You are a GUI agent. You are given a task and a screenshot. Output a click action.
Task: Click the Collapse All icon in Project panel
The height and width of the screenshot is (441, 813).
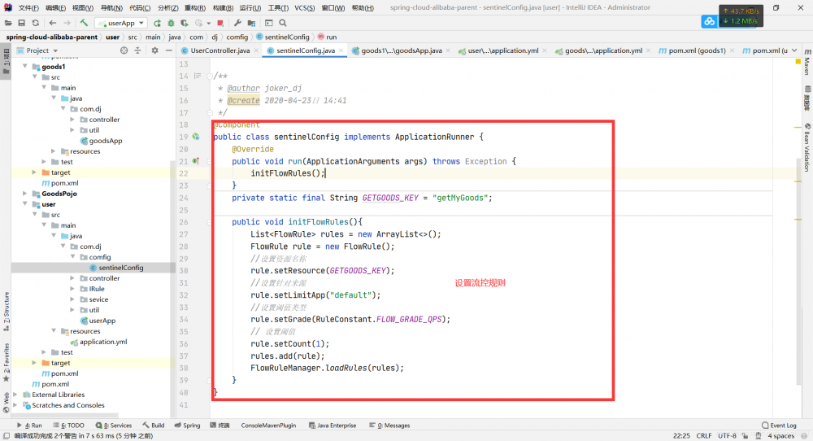(x=139, y=50)
